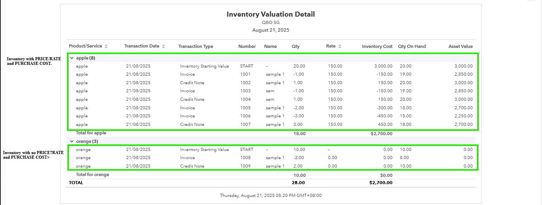Click the Qty On Hand column header

coord(411,46)
